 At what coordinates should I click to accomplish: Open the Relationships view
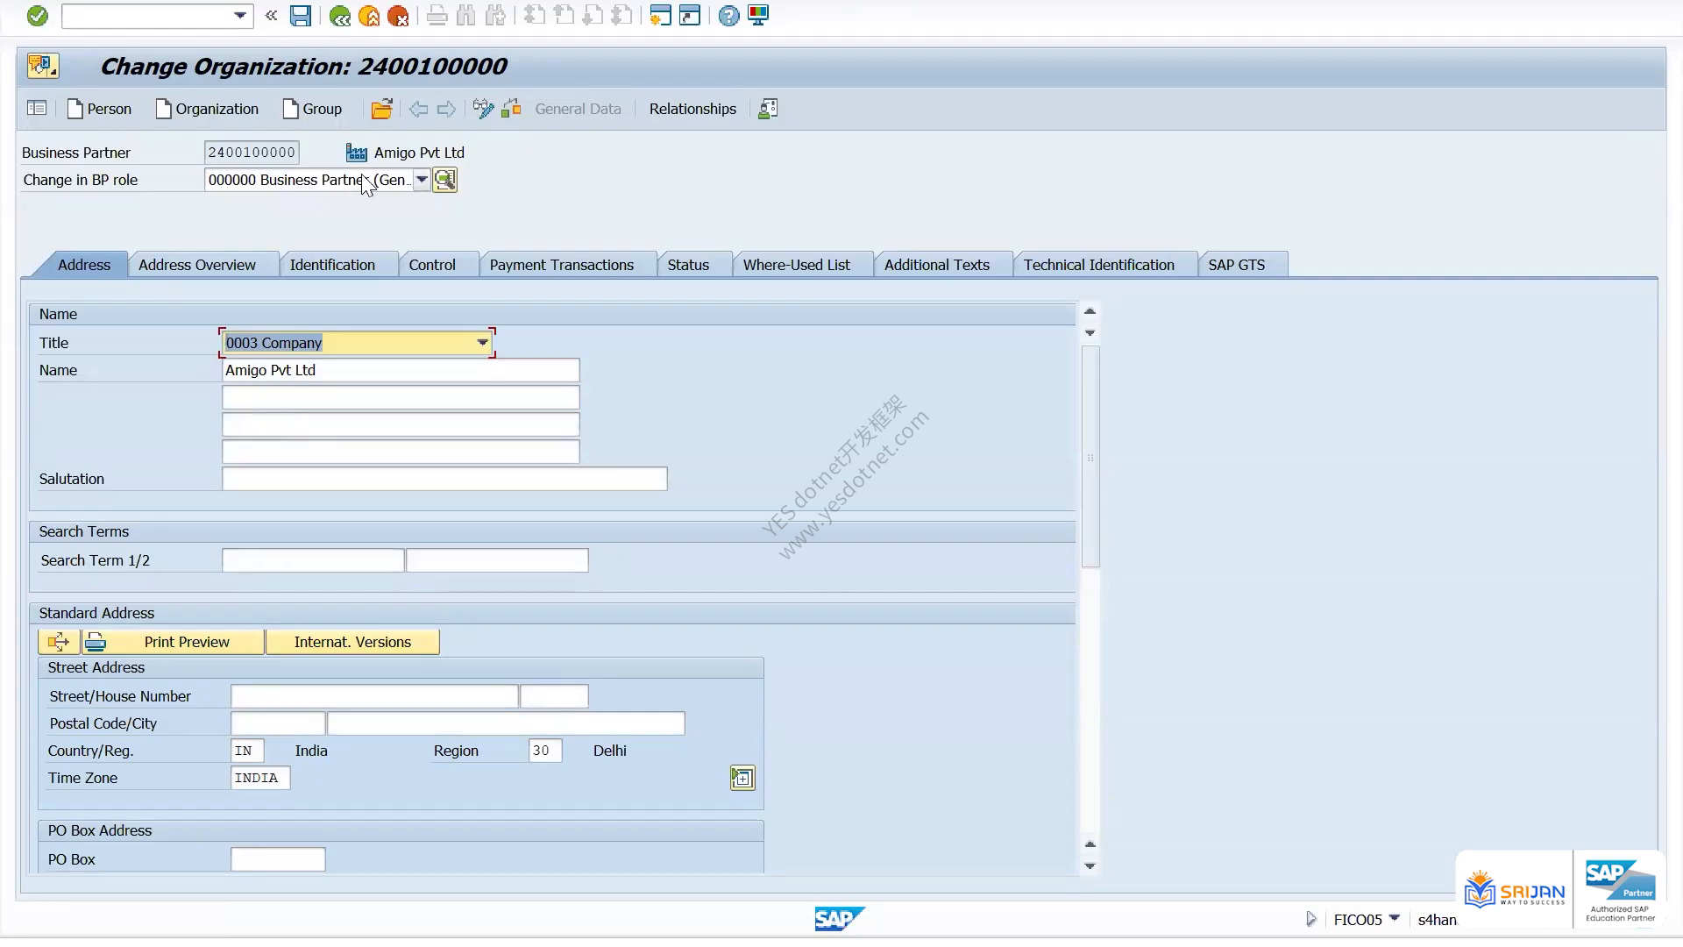692,109
